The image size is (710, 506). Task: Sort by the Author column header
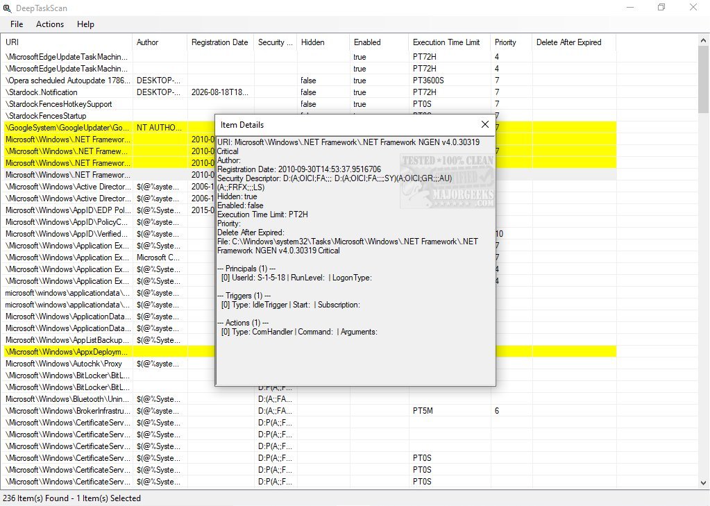[160, 42]
